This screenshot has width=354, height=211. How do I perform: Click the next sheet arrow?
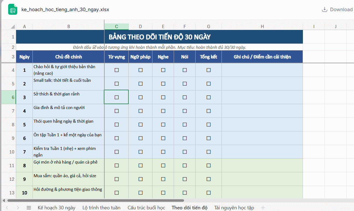[x=18, y=208]
